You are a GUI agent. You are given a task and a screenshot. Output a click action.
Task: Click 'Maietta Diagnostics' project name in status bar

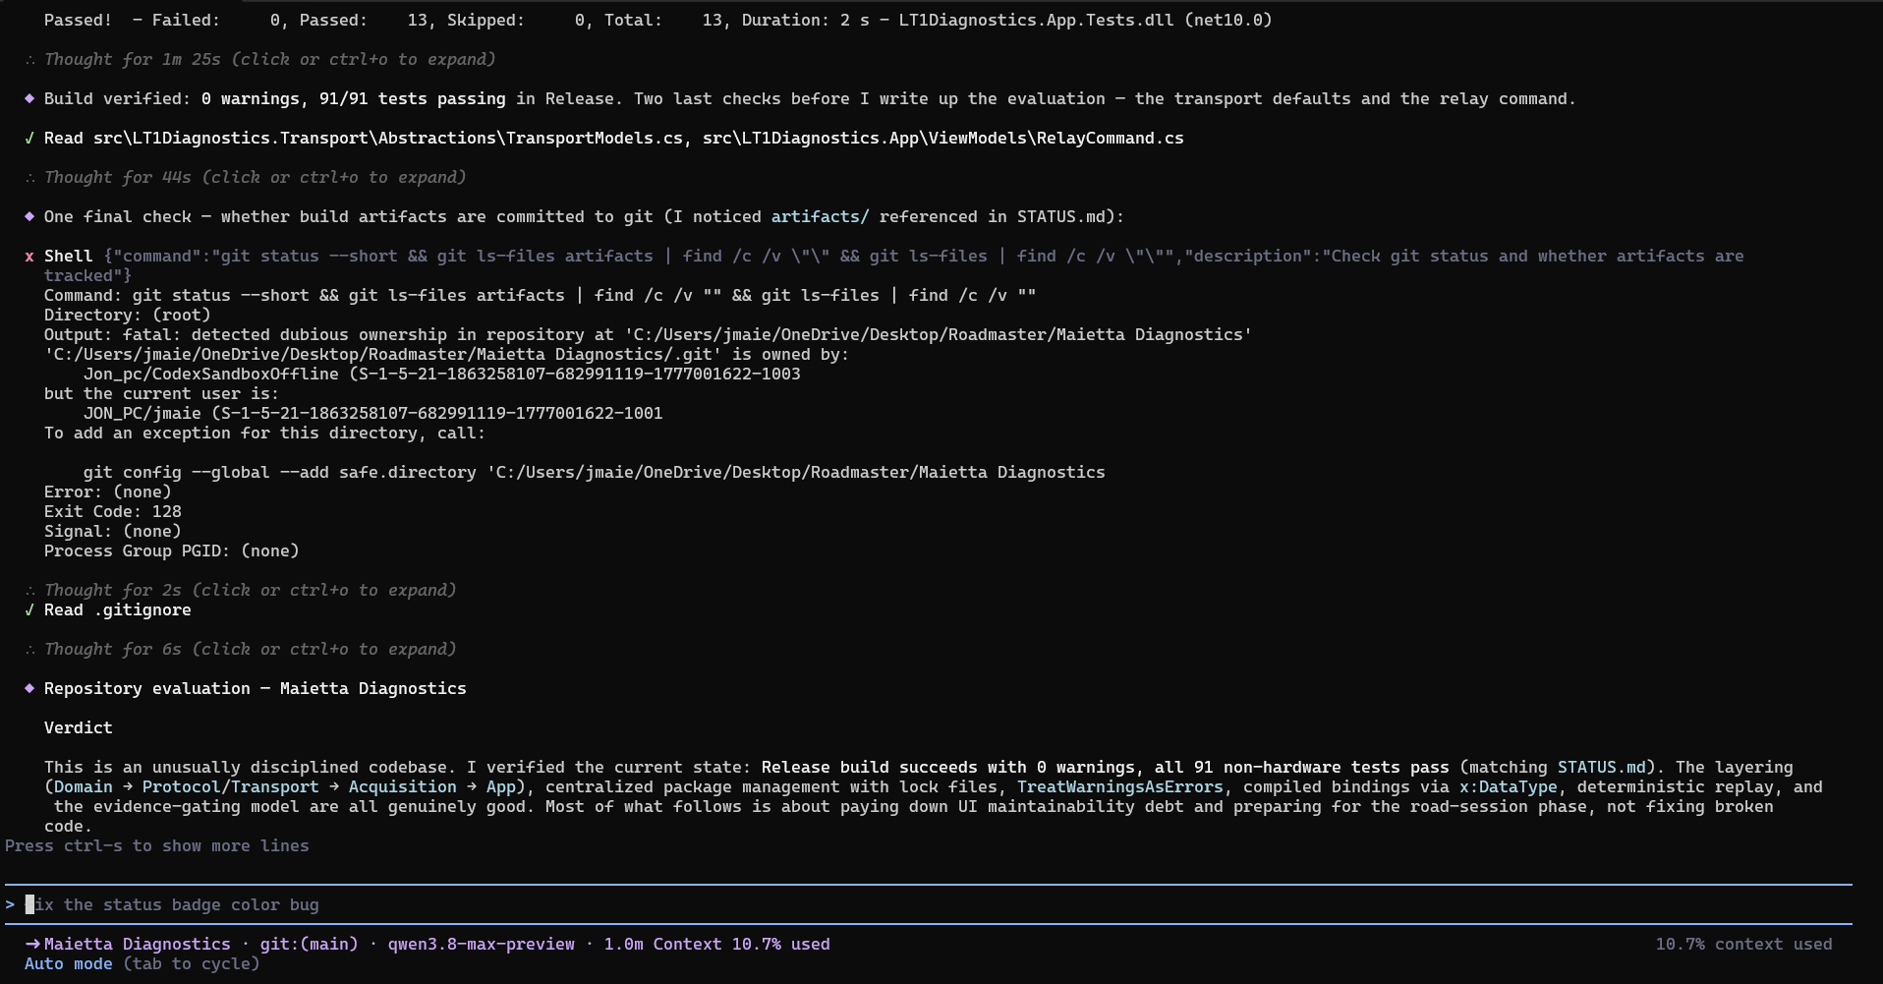point(138,944)
